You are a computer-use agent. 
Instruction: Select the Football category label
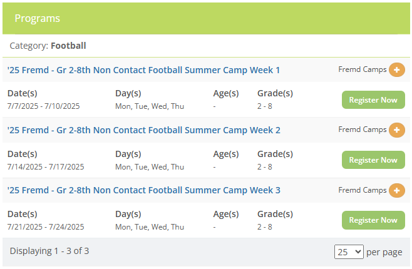pos(68,46)
